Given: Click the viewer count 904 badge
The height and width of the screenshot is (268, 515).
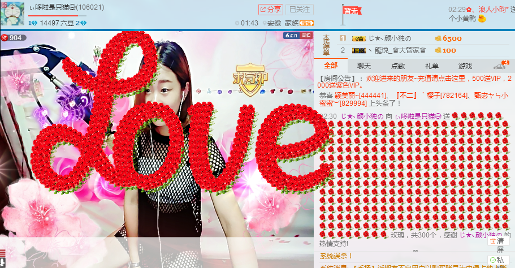Looking at the screenshot, I should (x=12, y=38).
